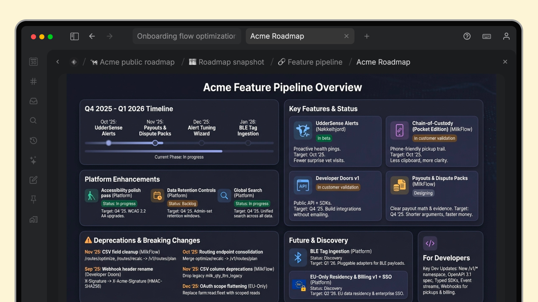Image resolution: width=538 pixels, height=302 pixels.
Task: Click the search icon in the left sidebar
Action: click(33, 121)
